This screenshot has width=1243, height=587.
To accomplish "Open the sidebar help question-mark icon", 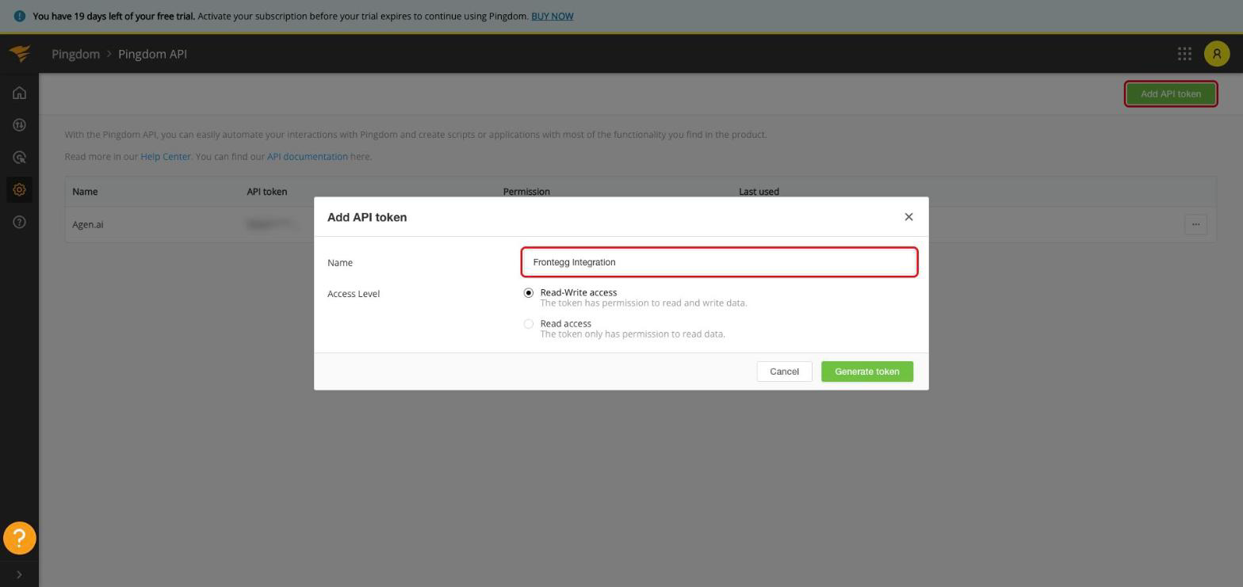I will [19, 222].
